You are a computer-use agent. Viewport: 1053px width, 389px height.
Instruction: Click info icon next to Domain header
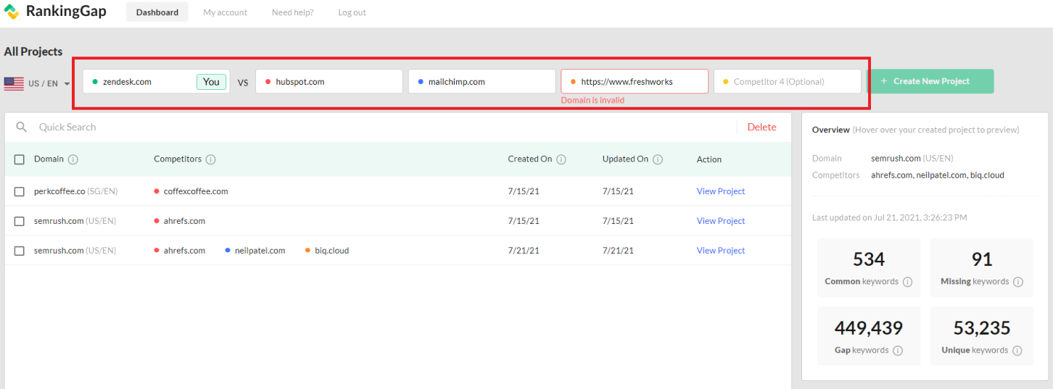(73, 159)
